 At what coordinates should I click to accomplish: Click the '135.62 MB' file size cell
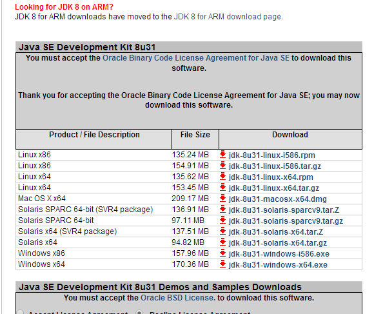pyautogui.click(x=190, y=177)
